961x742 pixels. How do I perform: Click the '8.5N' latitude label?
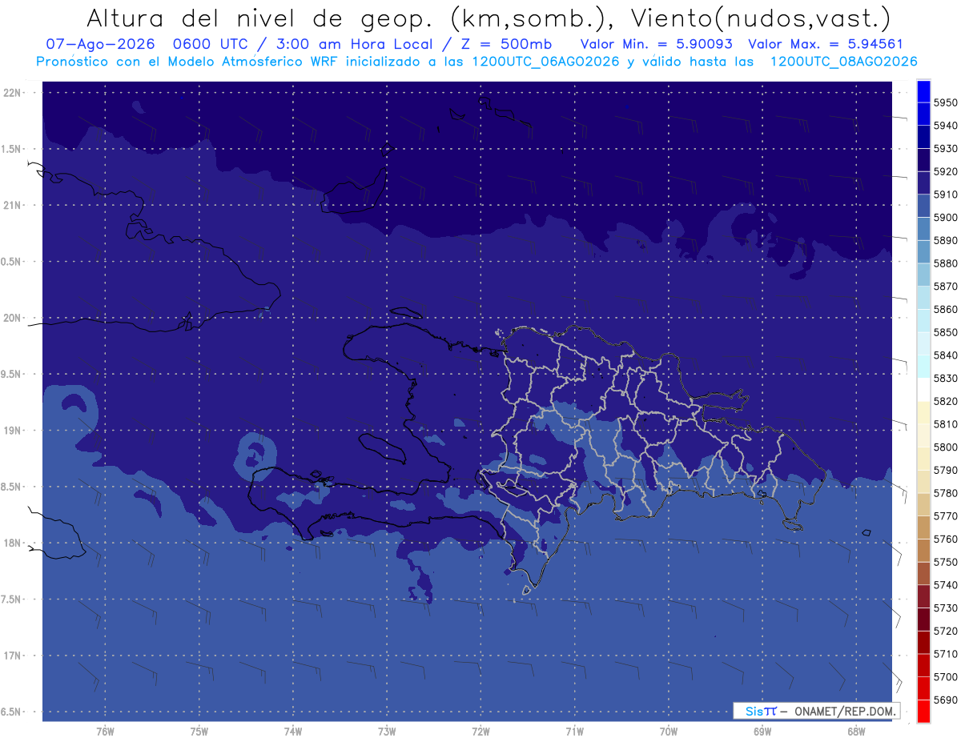(11, 487)
